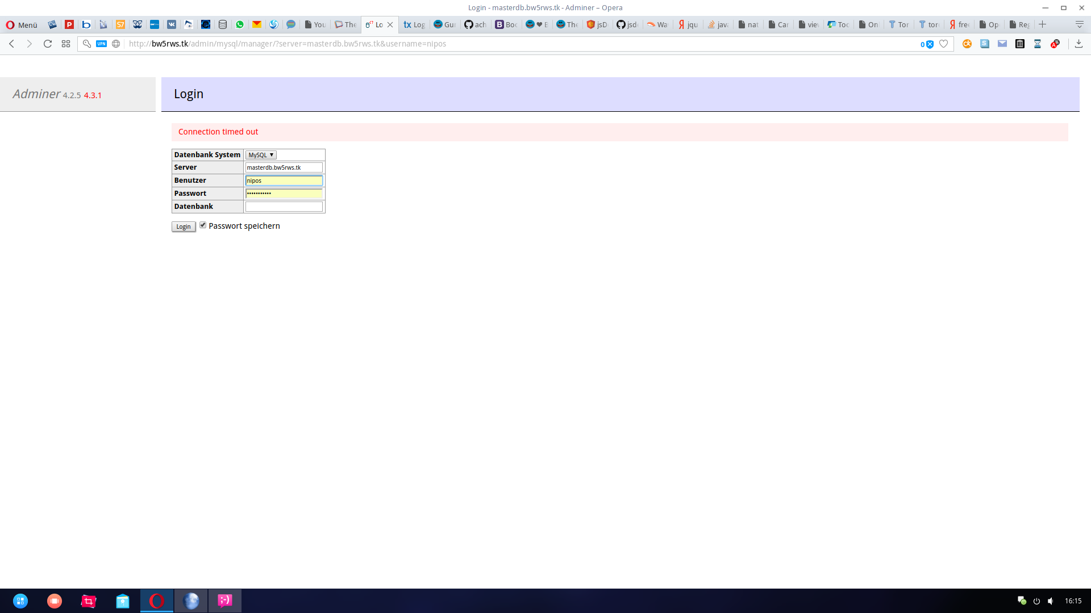Open the Opera browser in the taskbar
This screenshot has height=613, width=1091.
[x=157, y=601]
